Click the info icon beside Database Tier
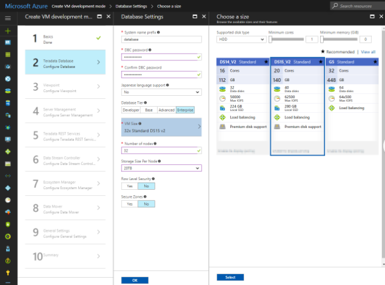The image size is (385, 285). pos(144,103)
